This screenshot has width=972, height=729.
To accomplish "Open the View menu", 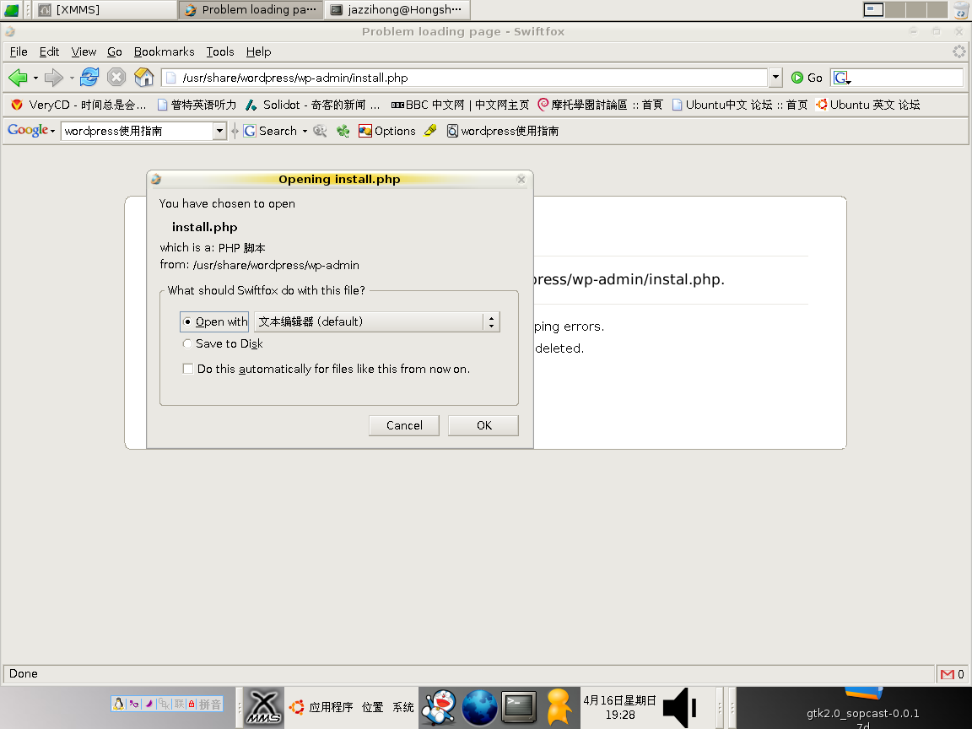I will tap(84, 52).
